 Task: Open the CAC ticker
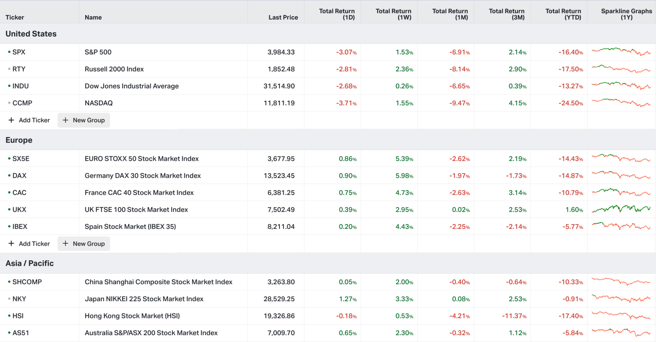pyautogui.click(x=19, y=192)
